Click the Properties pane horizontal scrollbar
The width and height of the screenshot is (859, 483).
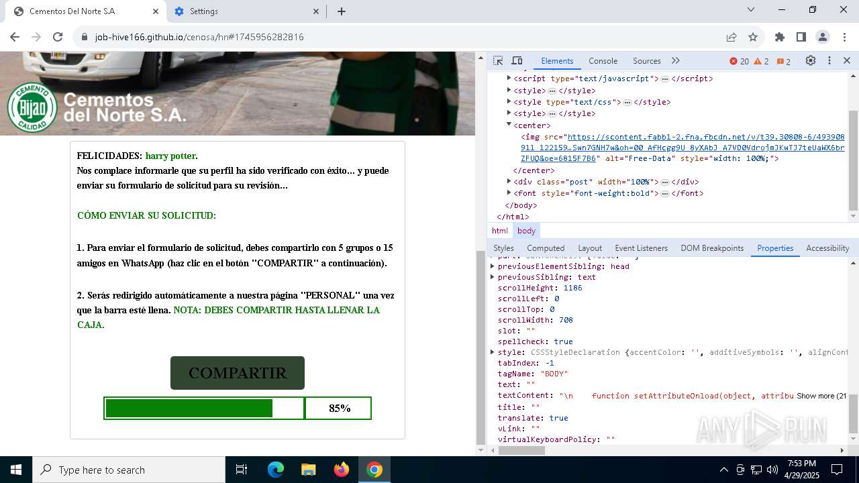point(521,451)
